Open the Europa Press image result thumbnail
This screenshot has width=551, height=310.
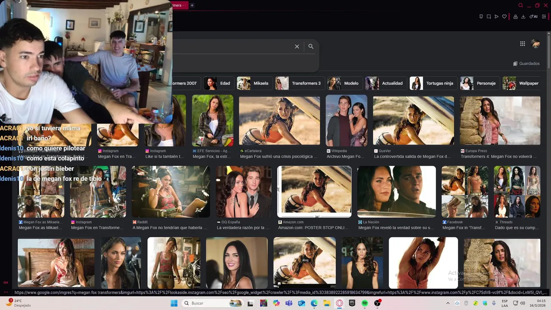coord(500,120)
